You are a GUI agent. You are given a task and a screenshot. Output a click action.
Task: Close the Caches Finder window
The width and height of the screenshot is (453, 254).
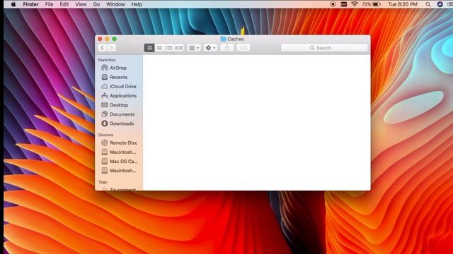tap(100, 39)
